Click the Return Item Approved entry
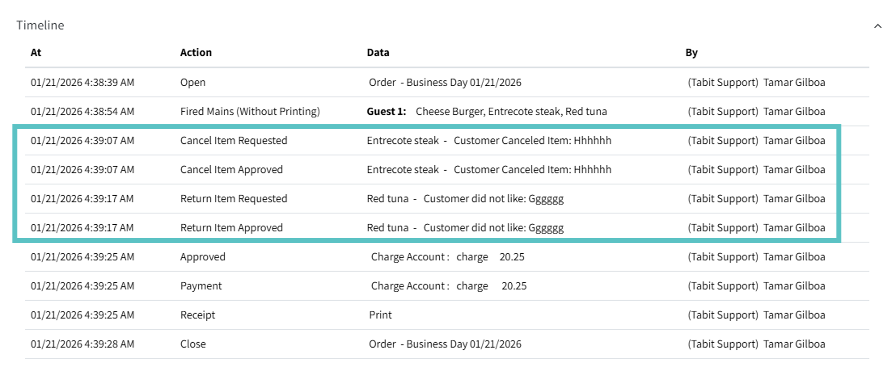The image size is (895, 385). pyautogui.click(x=231, y=228)
